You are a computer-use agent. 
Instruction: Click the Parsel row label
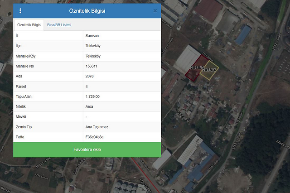pyautogui.click(x=22, y=86)
